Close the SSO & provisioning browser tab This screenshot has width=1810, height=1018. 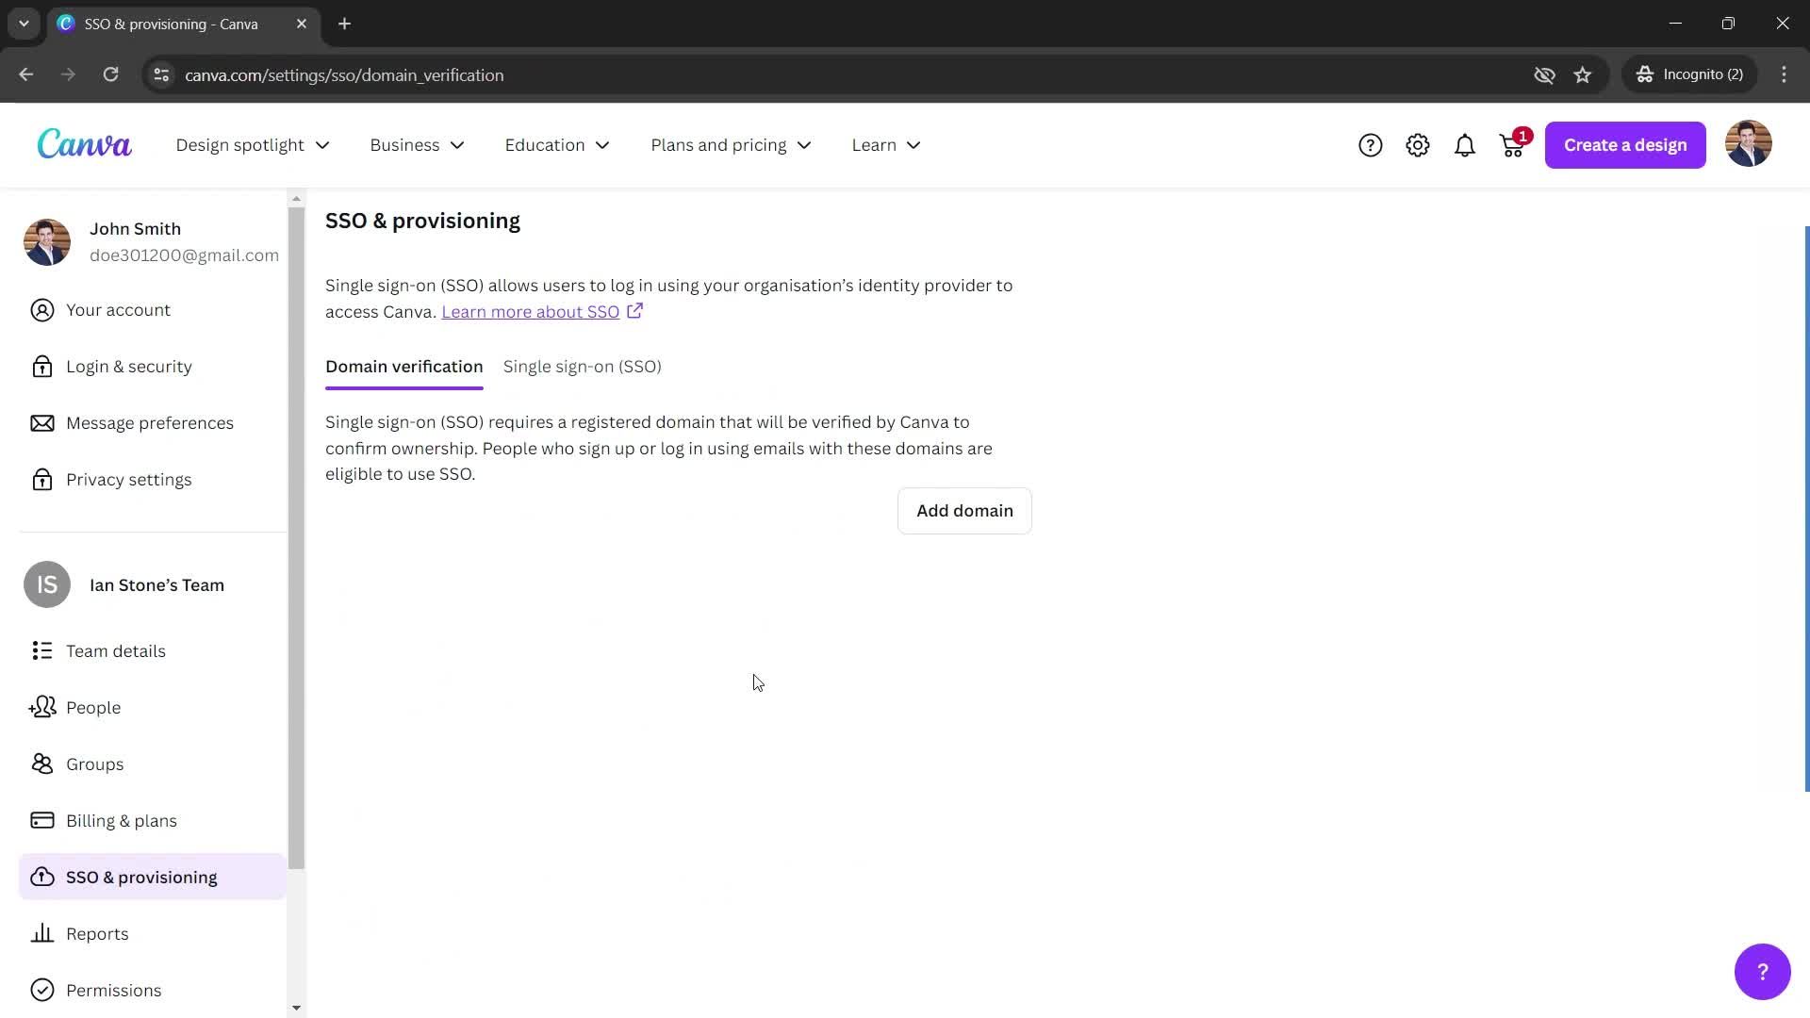coord(302,24)
